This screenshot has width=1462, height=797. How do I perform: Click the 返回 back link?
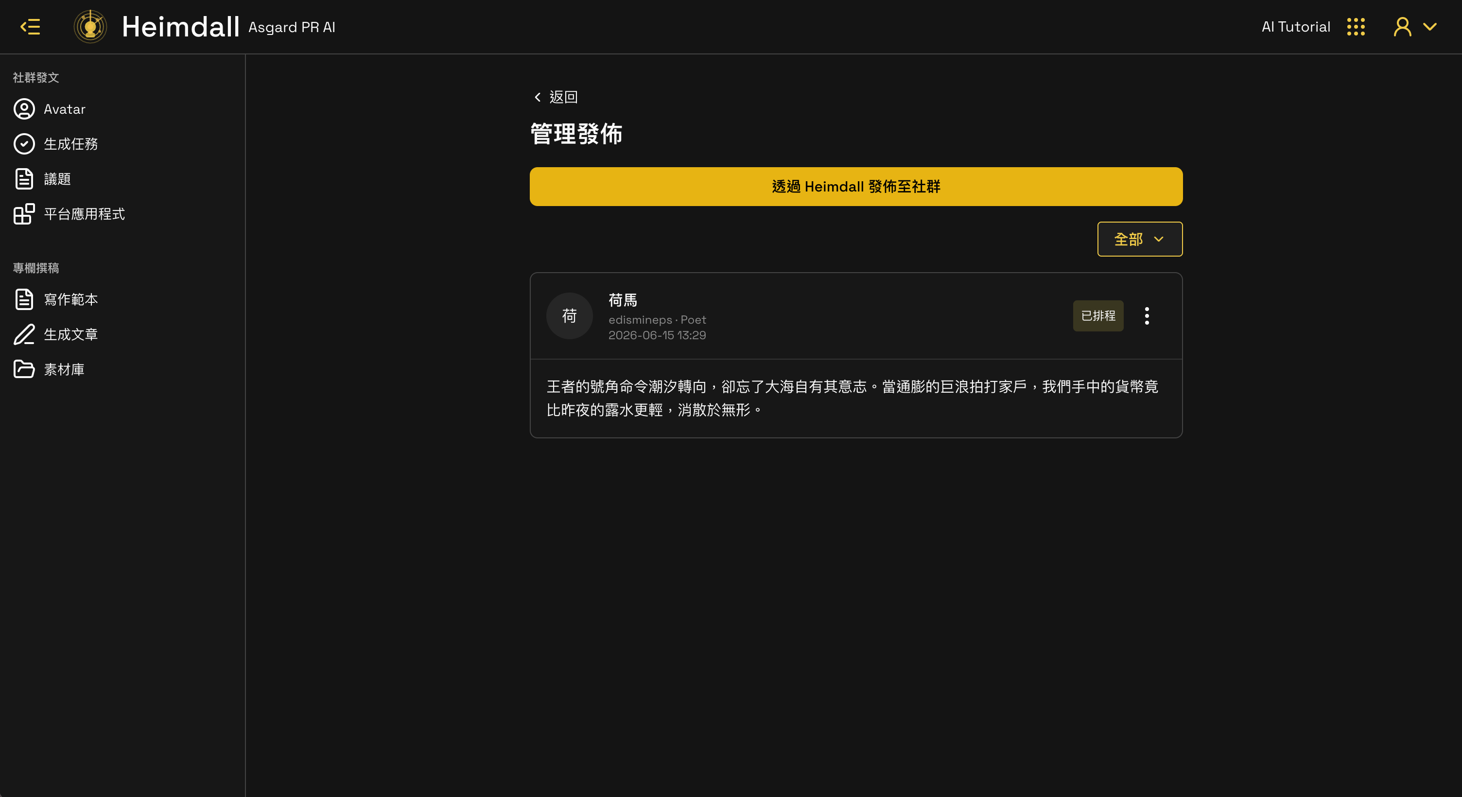[x=555, y=97]
